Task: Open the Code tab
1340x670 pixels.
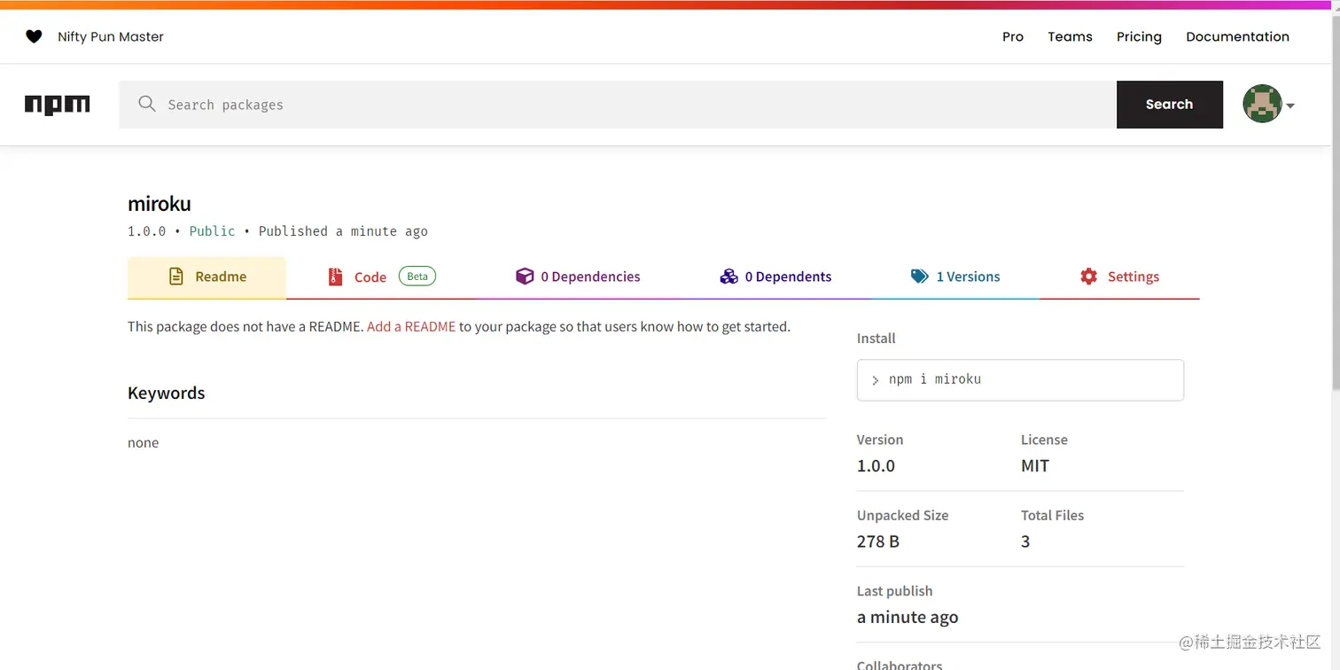Action: click(x=381, y=277)
